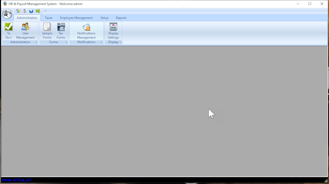Viewport: 329px width, 184px height.
Task: Open Sample Forms
Action: (x=47, y=31)
